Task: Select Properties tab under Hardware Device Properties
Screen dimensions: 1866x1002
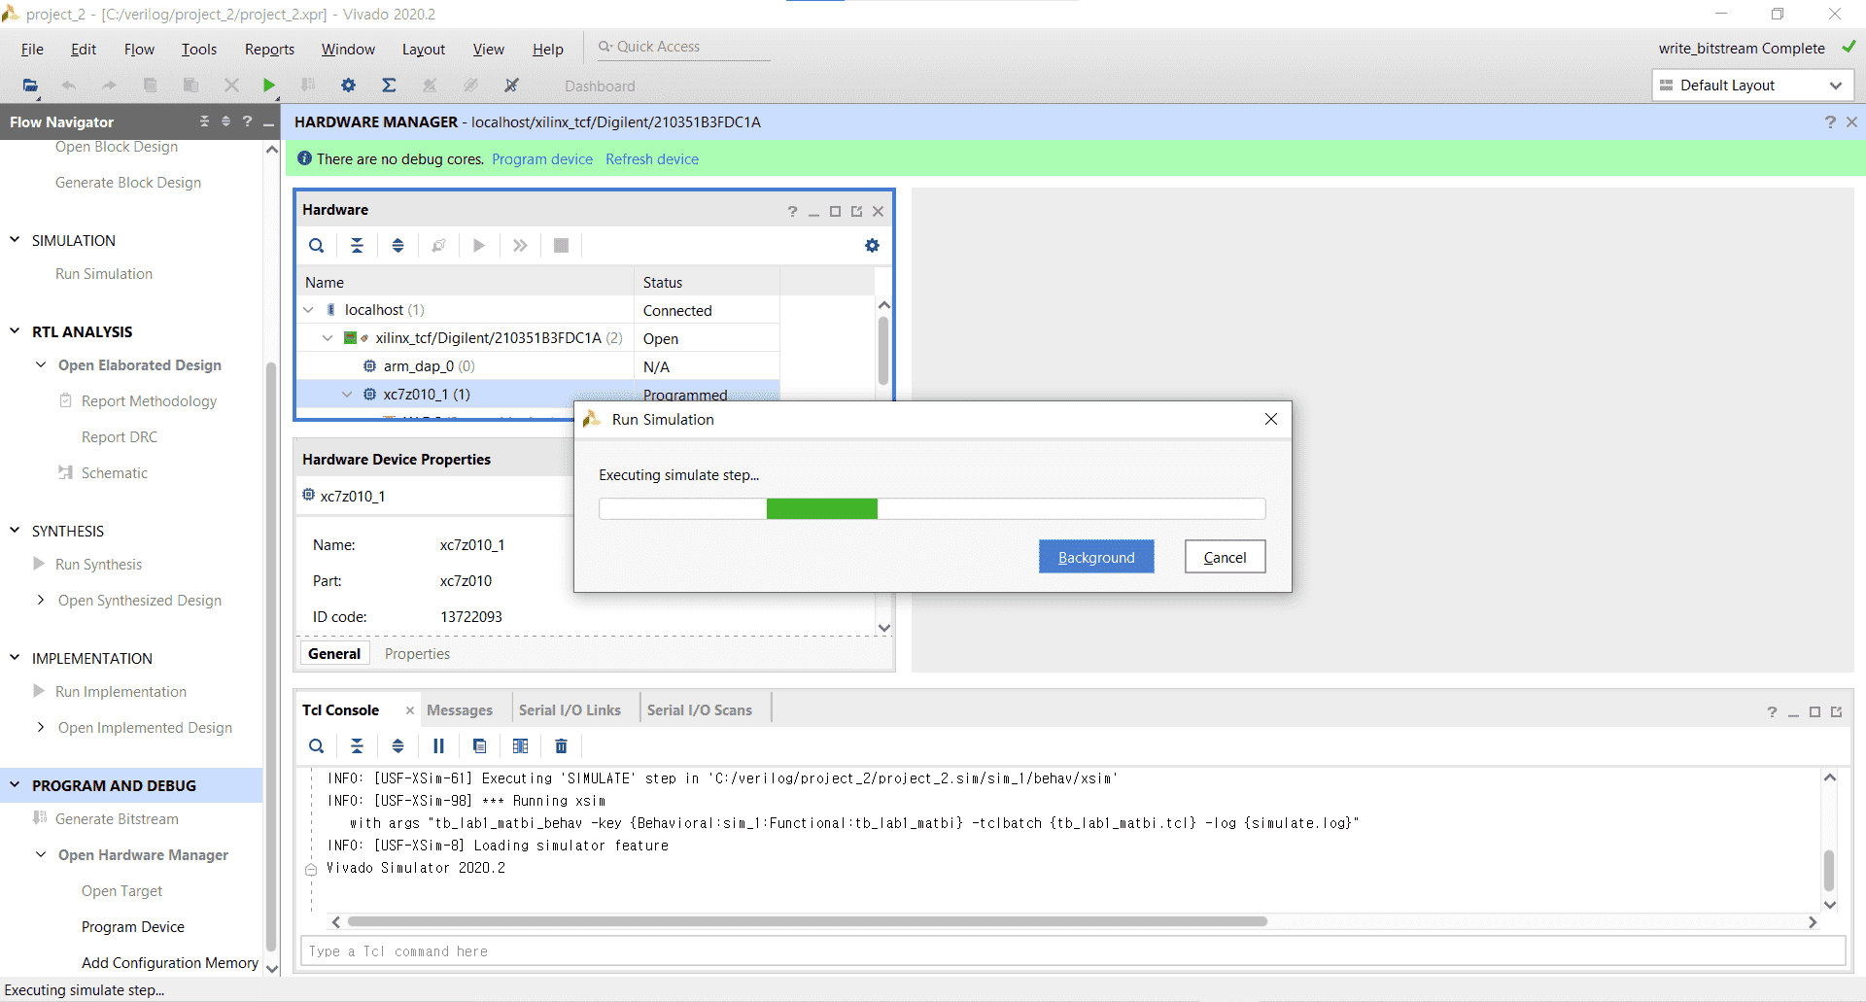Action: coord(417,654)
